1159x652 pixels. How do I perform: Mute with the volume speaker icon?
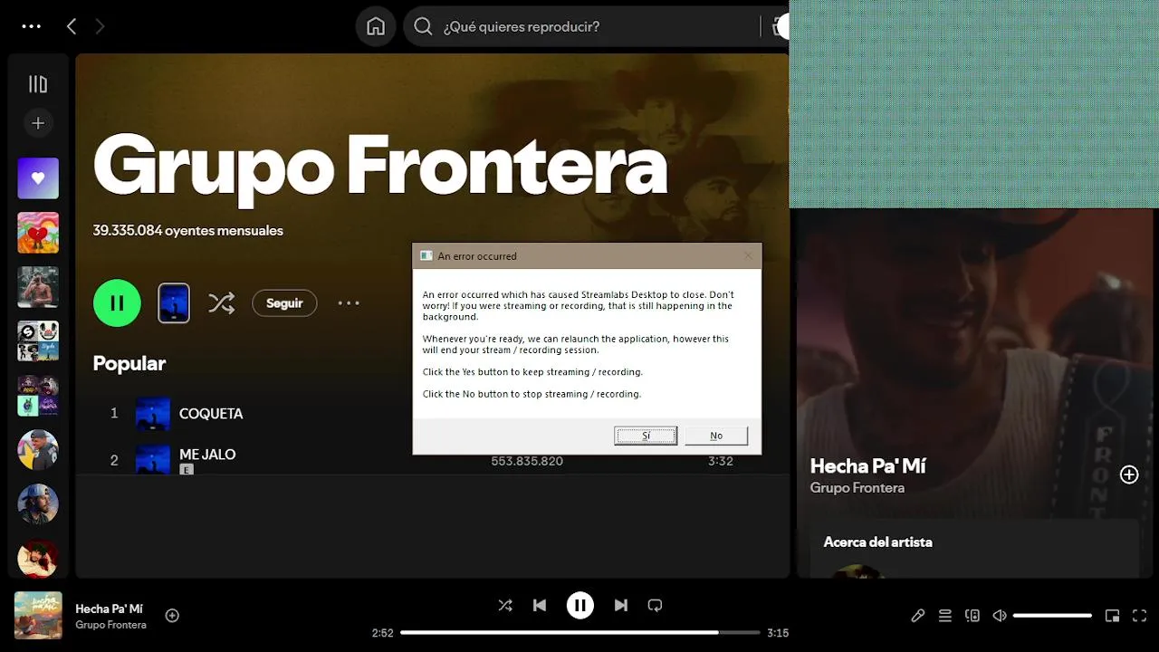pyautogui.click(x=1000, y=616)
